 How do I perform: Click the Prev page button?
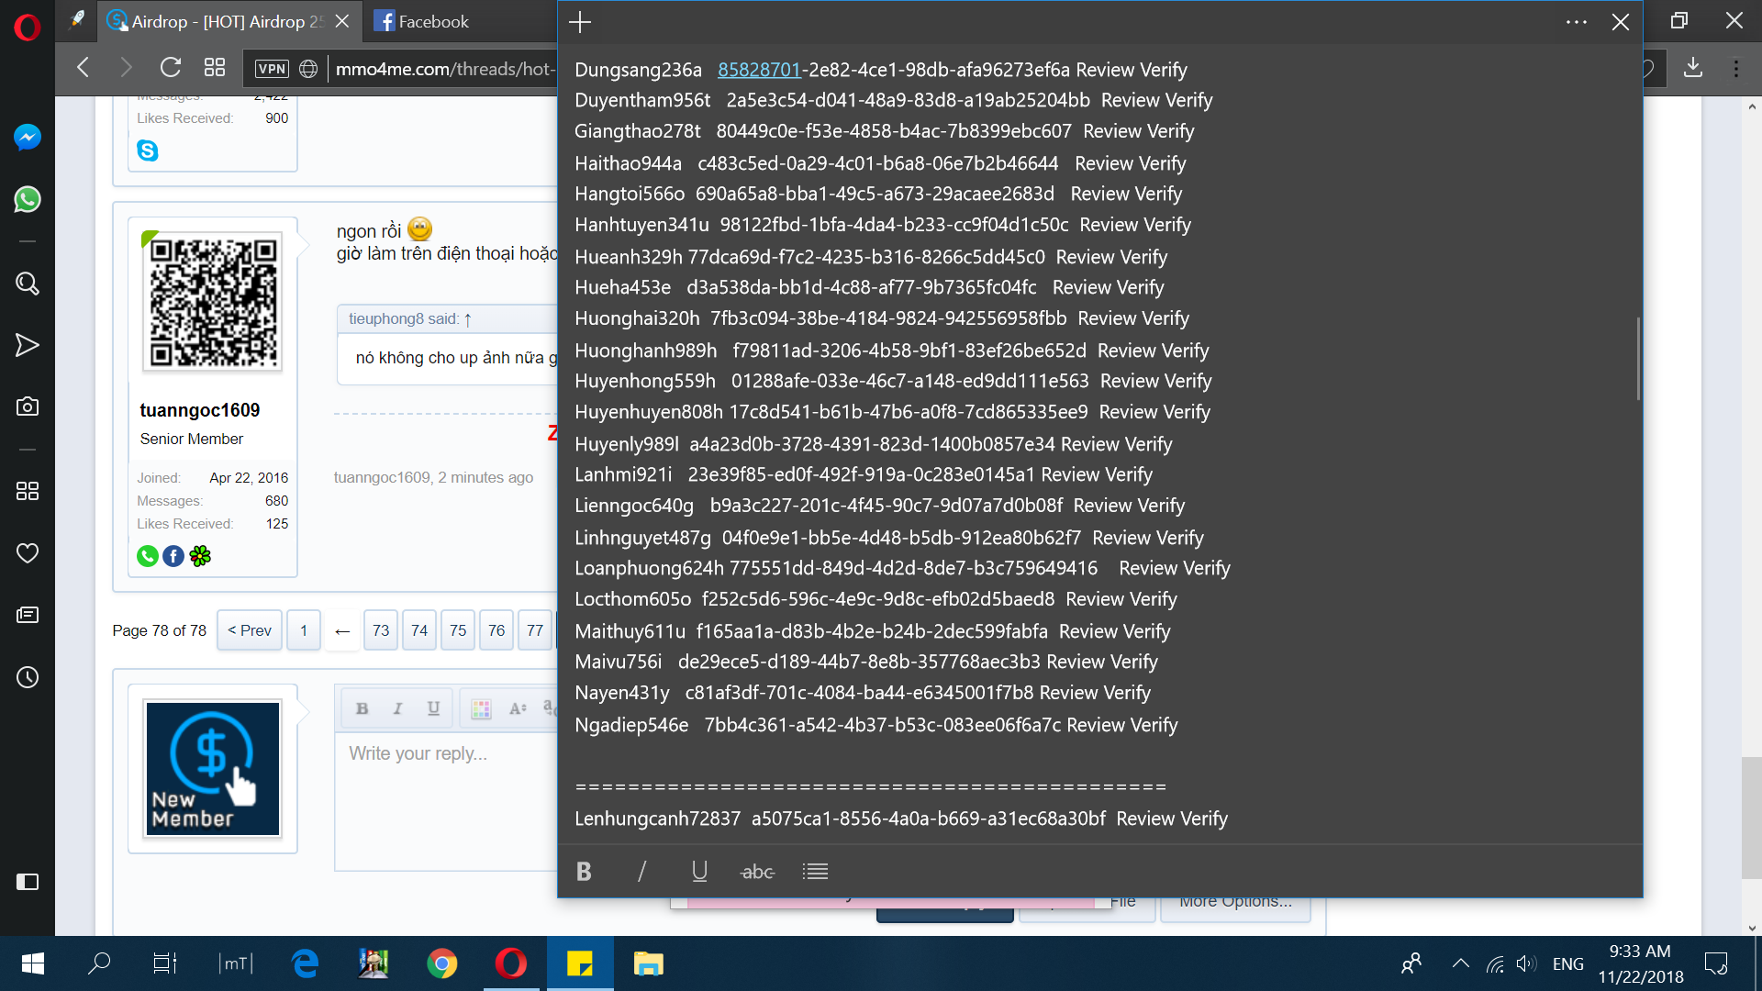pyautogui.click(x=249, y=630)
